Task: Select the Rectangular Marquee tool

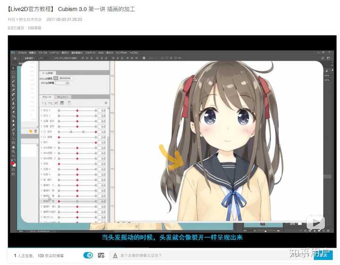Action: (x=13, y=72)
